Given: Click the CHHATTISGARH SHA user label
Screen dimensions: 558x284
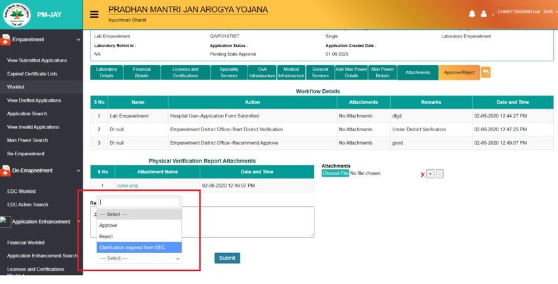Looking at the screenshot, I should [525, 12].
